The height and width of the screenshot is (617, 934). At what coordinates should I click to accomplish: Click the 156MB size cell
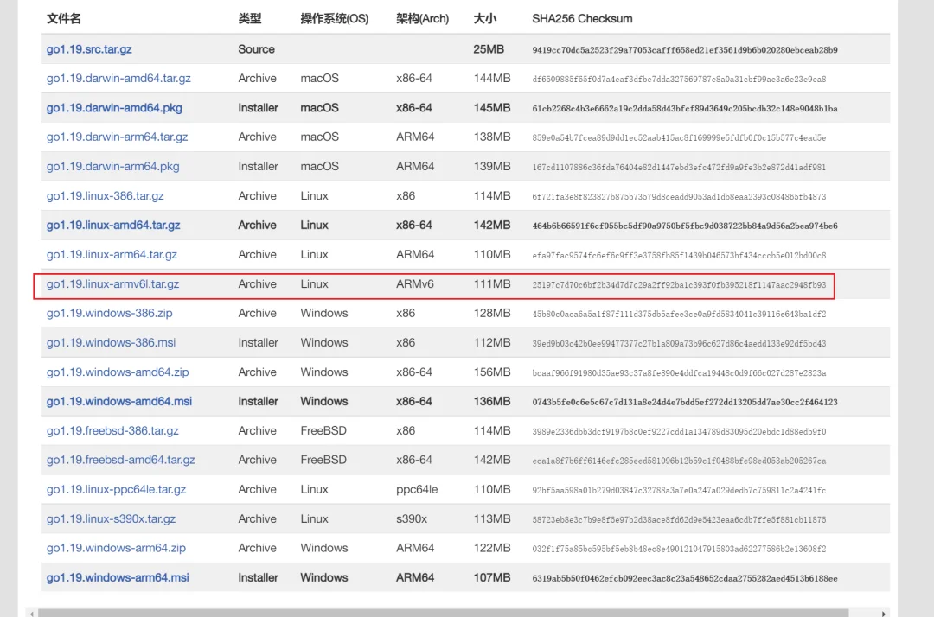(x=492, y=372)
